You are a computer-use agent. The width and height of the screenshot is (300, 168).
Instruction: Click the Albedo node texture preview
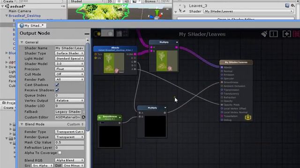(x=114, y=63)
